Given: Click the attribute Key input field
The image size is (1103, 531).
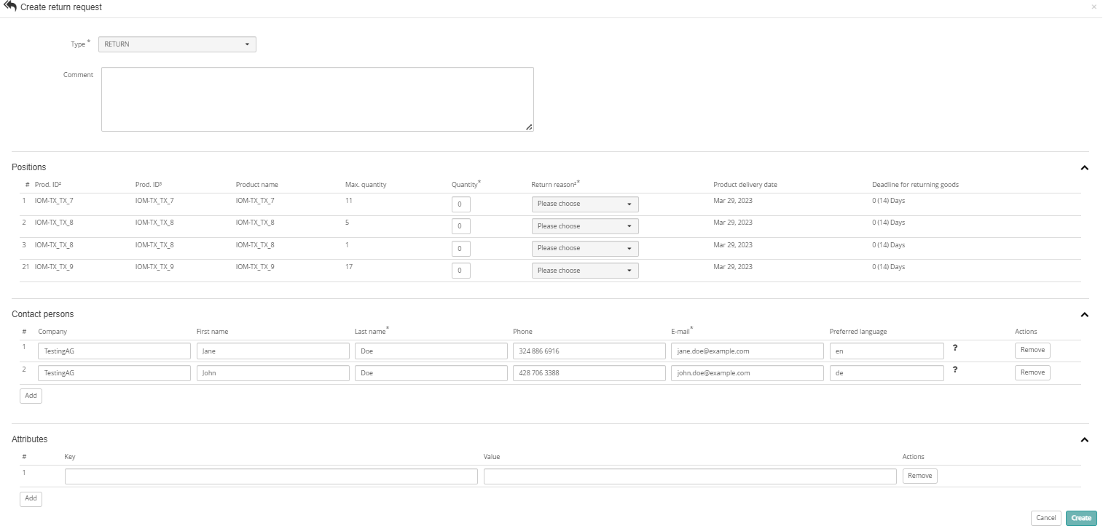Looking at the screenshot, I should [x=271, y=476].
